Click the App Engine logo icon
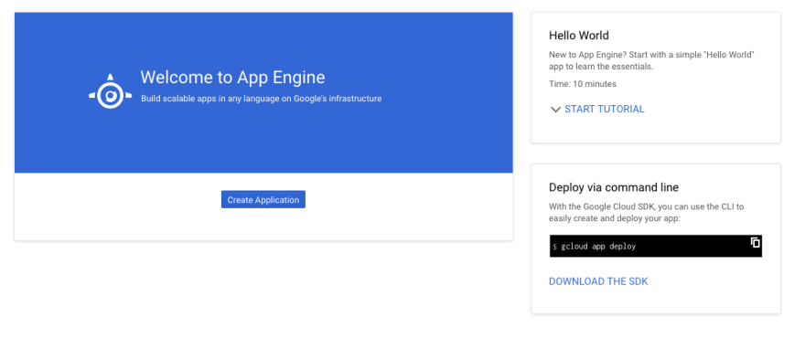805x349 pixels. point(110,91)
